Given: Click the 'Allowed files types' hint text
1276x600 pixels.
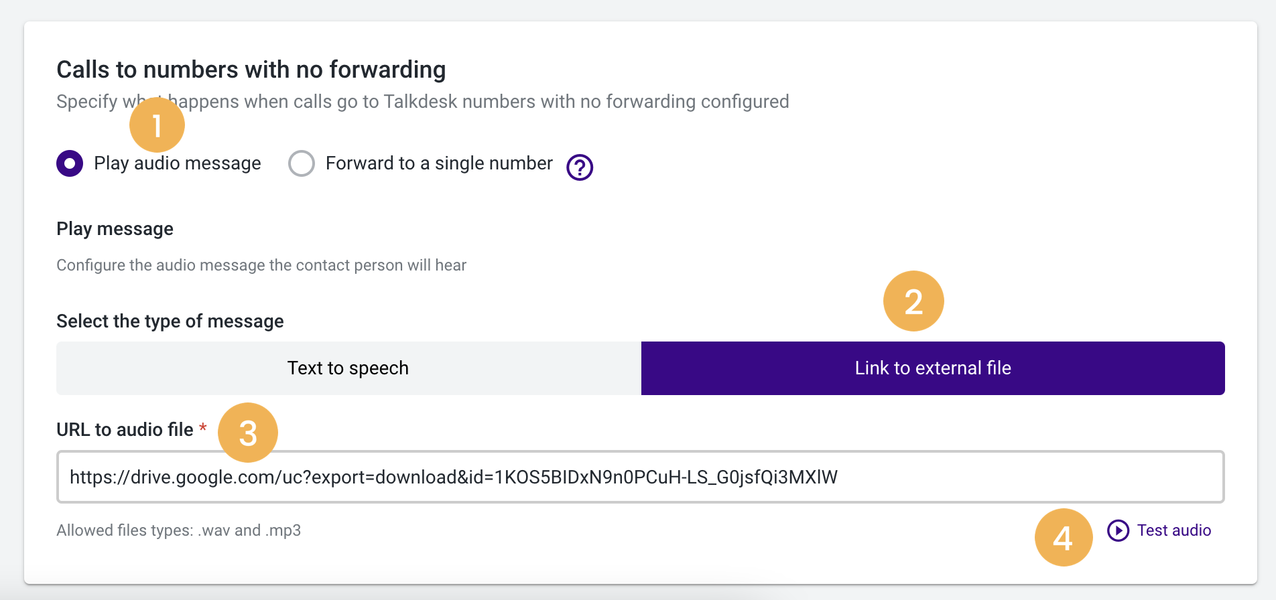Looking at the screenshot, I should coord(178,530).
